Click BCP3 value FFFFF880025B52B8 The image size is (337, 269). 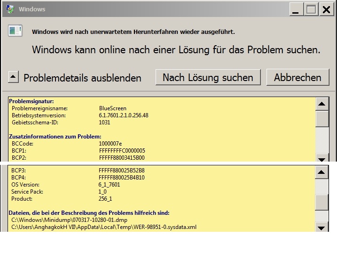tap(122, 171)
